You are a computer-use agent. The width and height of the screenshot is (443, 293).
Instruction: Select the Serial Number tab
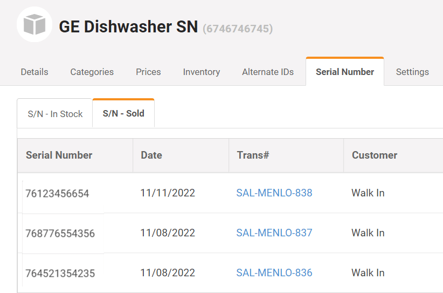pos(345,72)
